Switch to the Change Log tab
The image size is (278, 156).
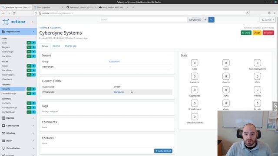70,46
